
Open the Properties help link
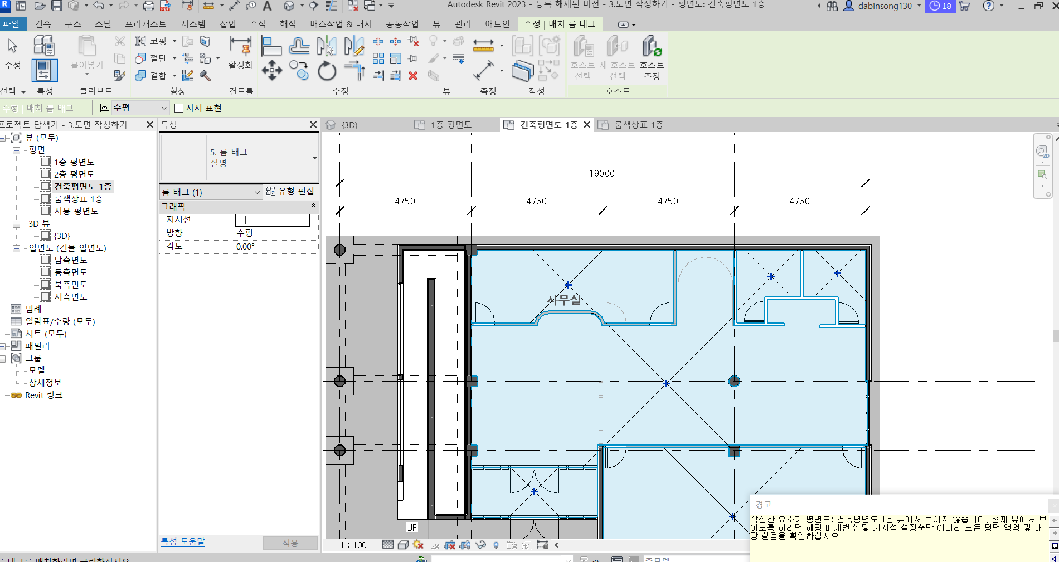click(183, 541)
